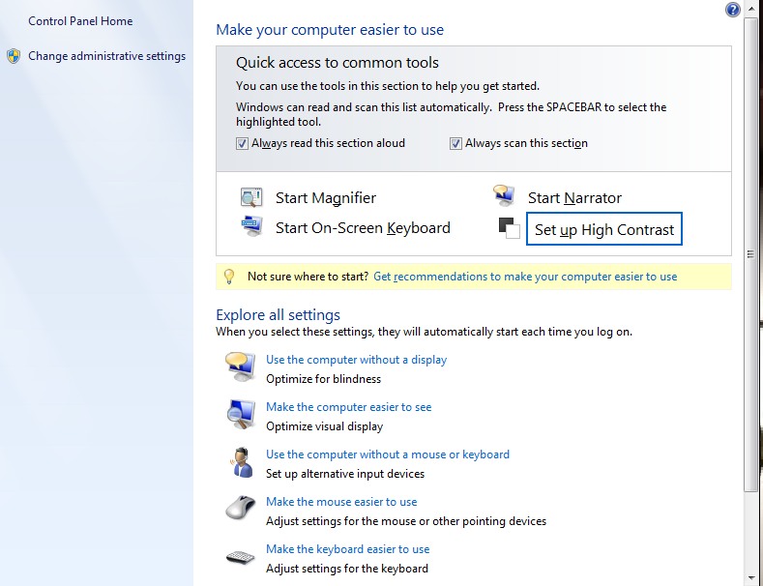Screen dimensions: 763x586
Task: Click the Narrator speech bubble icon
Action: point(504,196)
